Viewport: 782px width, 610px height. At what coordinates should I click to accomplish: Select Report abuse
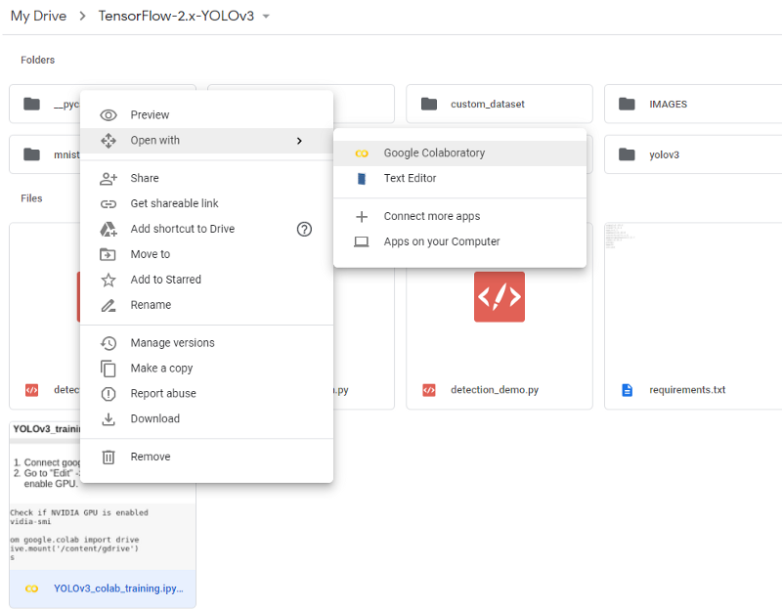(206, 394)
